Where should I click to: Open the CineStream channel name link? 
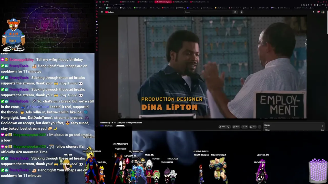[108, 126]
